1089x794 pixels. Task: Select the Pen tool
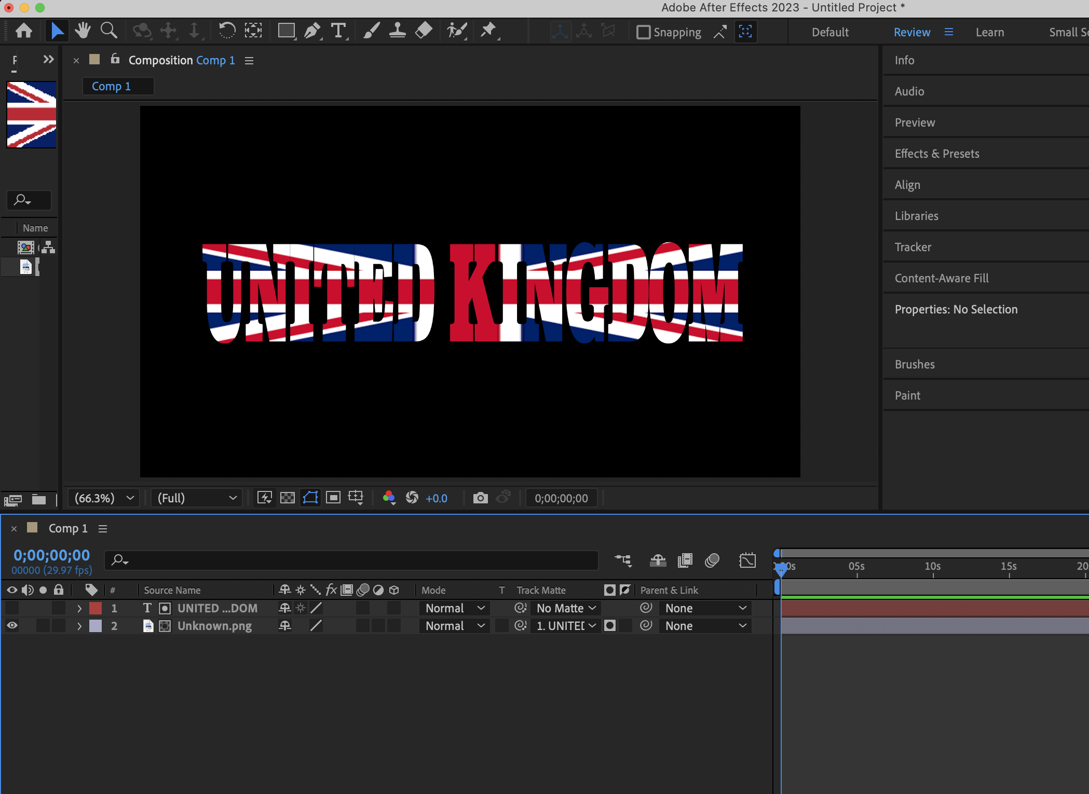click(x=311, y=31)
